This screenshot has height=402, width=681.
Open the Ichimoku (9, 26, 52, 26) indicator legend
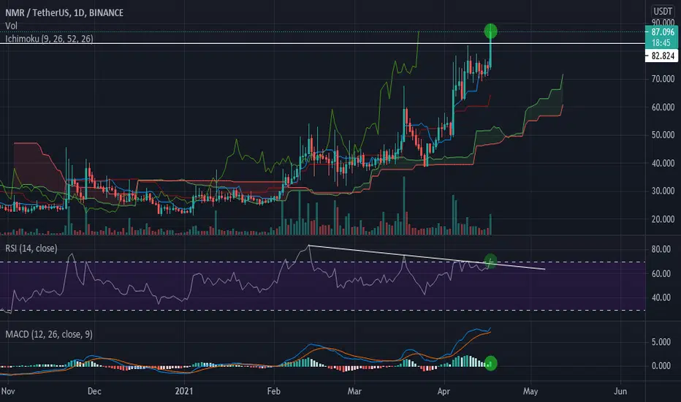point(49,39)
